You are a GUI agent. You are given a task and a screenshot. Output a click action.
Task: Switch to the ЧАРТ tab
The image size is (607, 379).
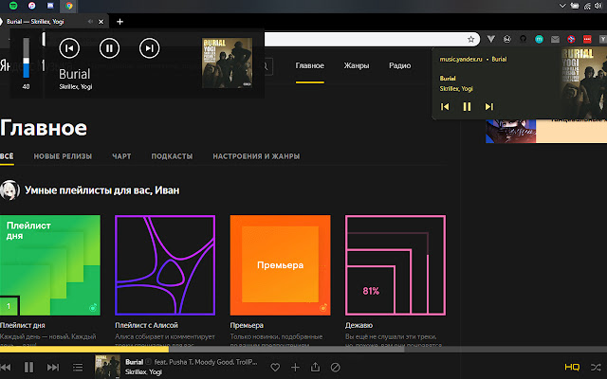121,156
